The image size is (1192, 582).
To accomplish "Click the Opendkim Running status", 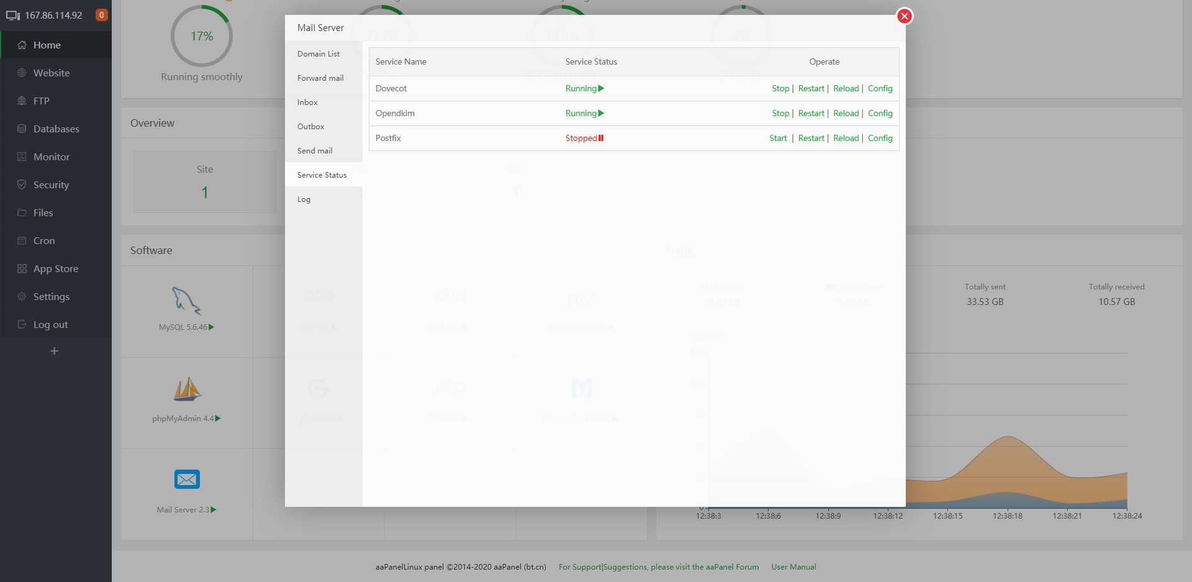I will 585,114.
